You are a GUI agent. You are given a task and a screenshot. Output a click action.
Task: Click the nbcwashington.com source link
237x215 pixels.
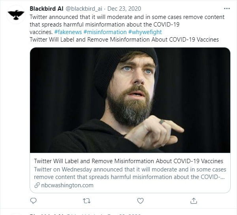pyautogui.click(x=67, y=185)
